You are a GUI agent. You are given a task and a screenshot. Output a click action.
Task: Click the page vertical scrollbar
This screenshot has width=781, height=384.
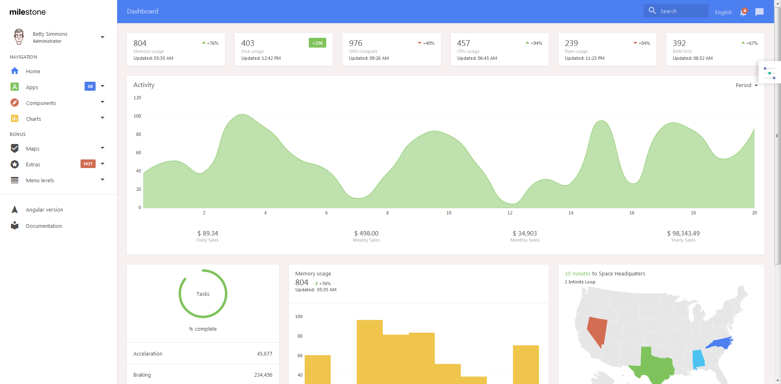coord(778,135)
